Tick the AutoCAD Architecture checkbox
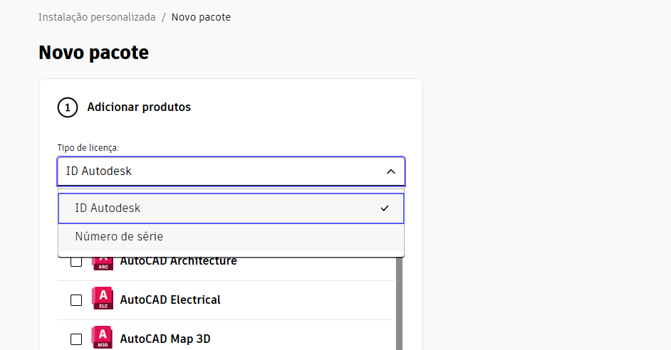Image resolution: width=671 pixels, height=350 pixels. tap(76, 262)
